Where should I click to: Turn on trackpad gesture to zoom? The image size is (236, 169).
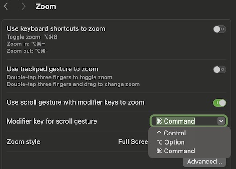coord(220,69)
